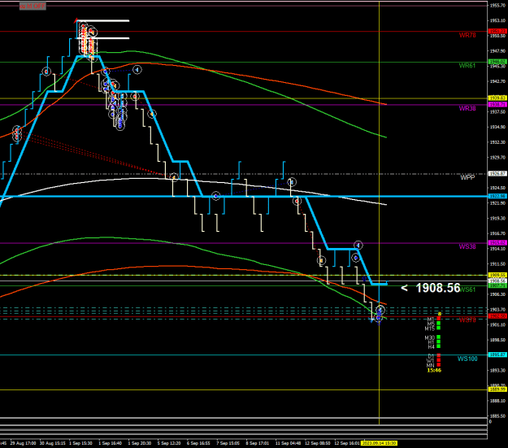Click the 1955.70 price scale label
508x448 pixels.
pos(498,6)
